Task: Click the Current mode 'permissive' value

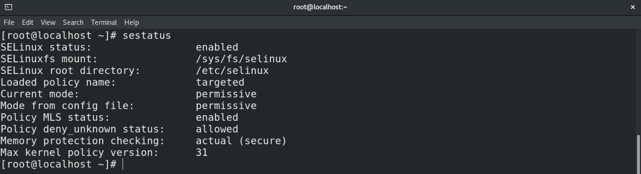Action: coord(226,94)
